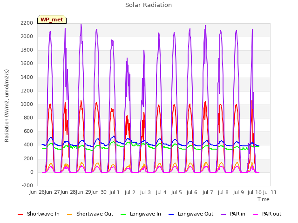Click the Time x-axis label
The height and width of the screenshot is (223, 298).
(264, 199)
